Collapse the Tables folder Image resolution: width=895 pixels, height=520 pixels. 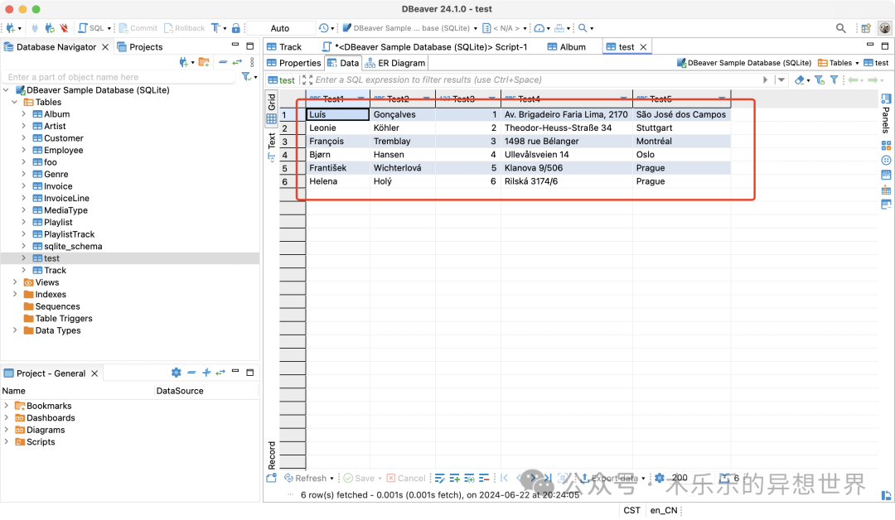(15, 102)
